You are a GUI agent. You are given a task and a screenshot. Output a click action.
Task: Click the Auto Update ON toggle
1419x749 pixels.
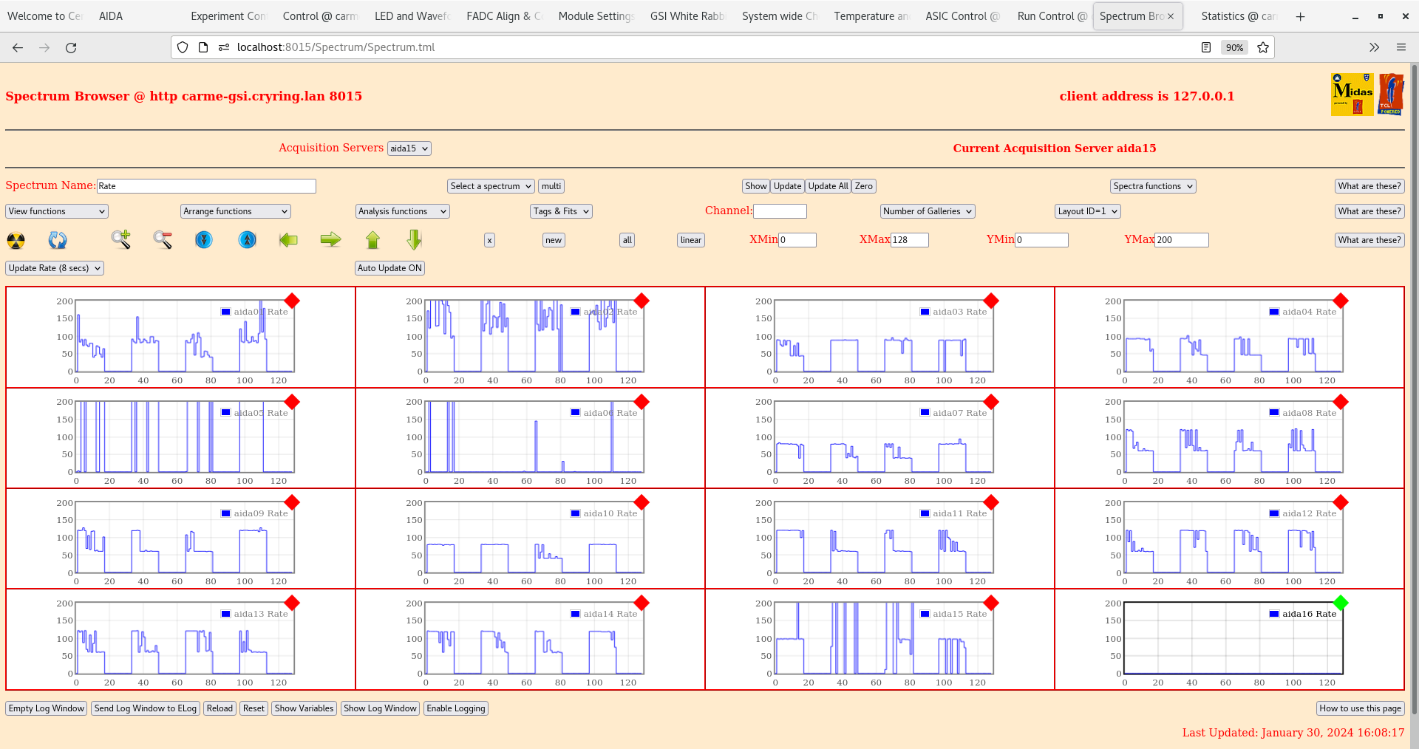pos(389,267)
